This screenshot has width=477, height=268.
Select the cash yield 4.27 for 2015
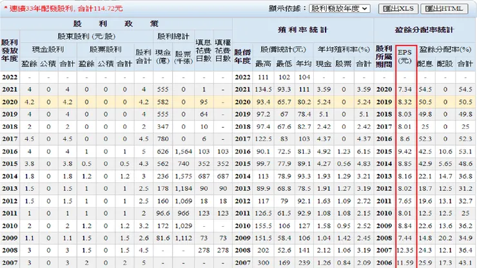(324, 164)
